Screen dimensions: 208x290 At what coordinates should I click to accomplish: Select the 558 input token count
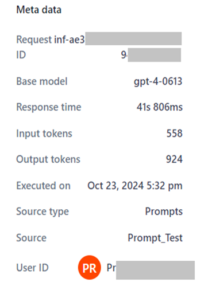[x=174, y=134]
